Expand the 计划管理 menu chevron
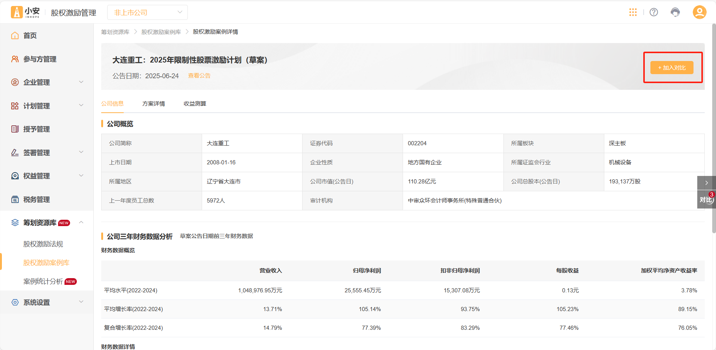 pyautogui.click(x=81, y=106)
